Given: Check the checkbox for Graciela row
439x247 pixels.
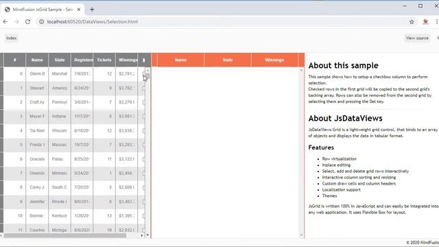Looking at the screenshot, I should click(144, 159).
